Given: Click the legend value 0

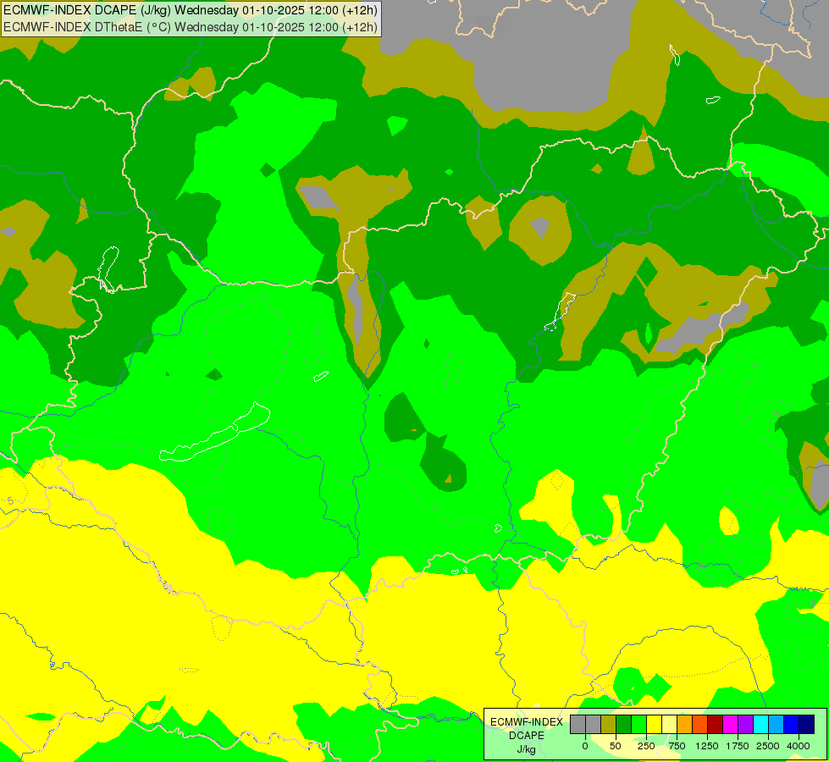Looking at the screenshot, I should coord(585,746).
